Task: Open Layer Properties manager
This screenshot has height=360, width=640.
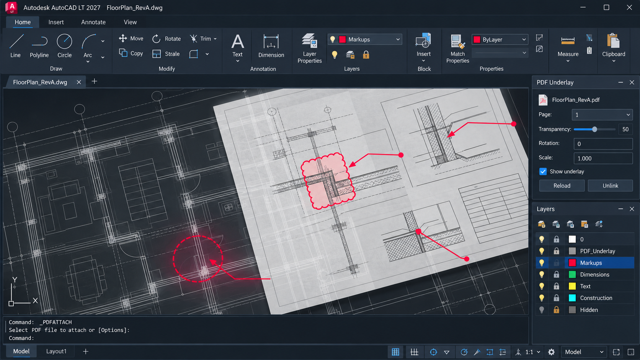Action: point(310,48)
